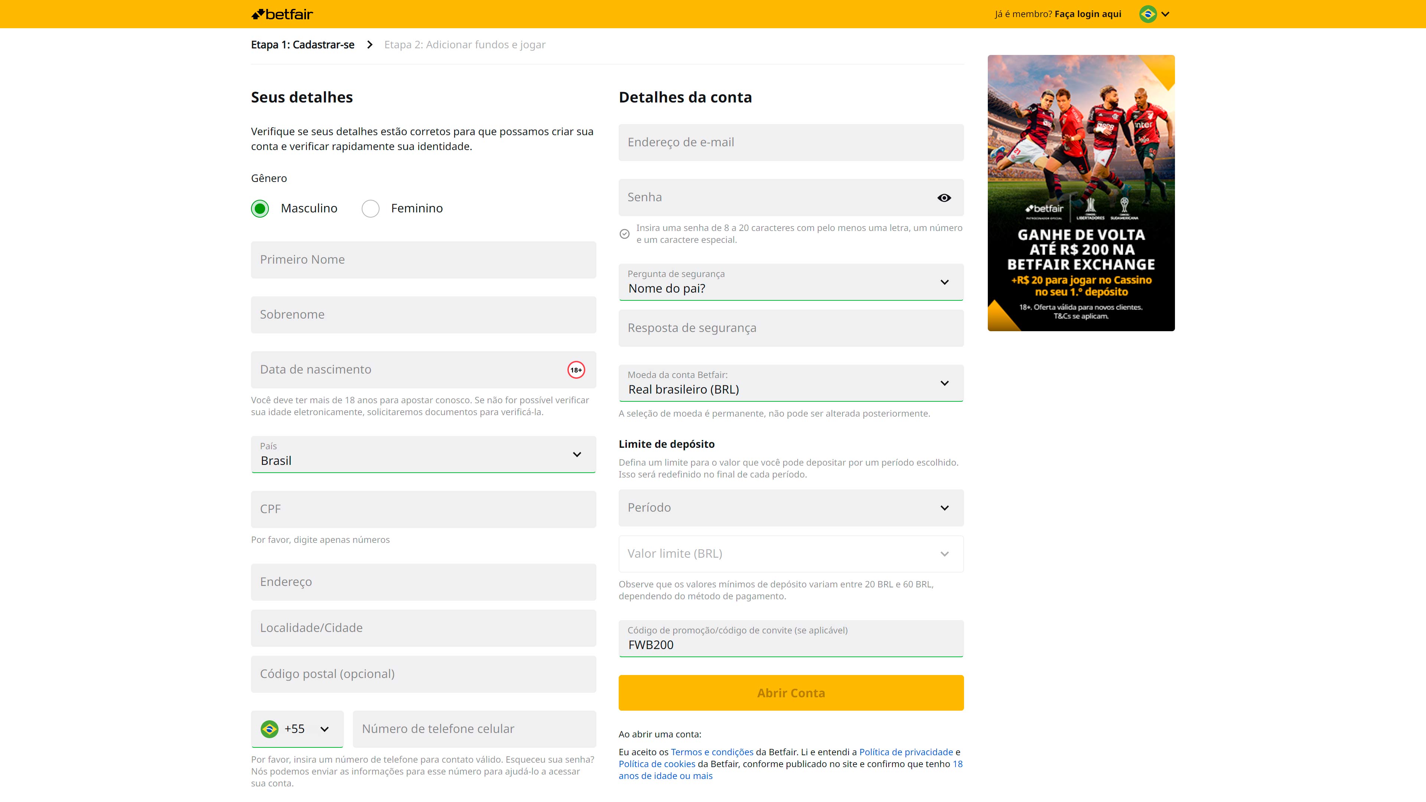Focus the Senha password field
The width and height of the screenshot is (1426, 802).
click(x=791, y=198)
